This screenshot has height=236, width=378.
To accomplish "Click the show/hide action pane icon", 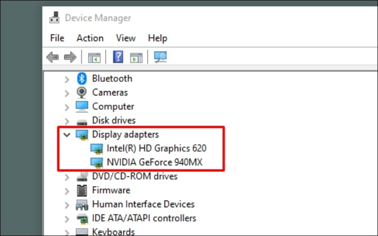I will coord(136,58).
